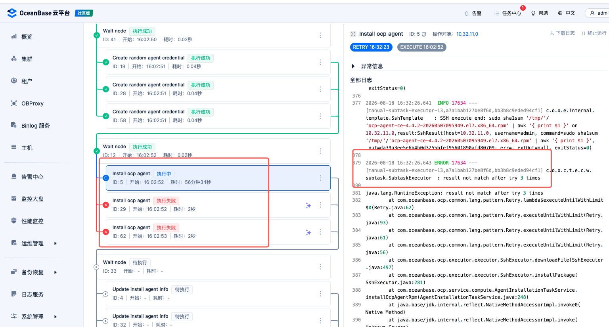Open host link 10.32.11.0

click(467, 34)
